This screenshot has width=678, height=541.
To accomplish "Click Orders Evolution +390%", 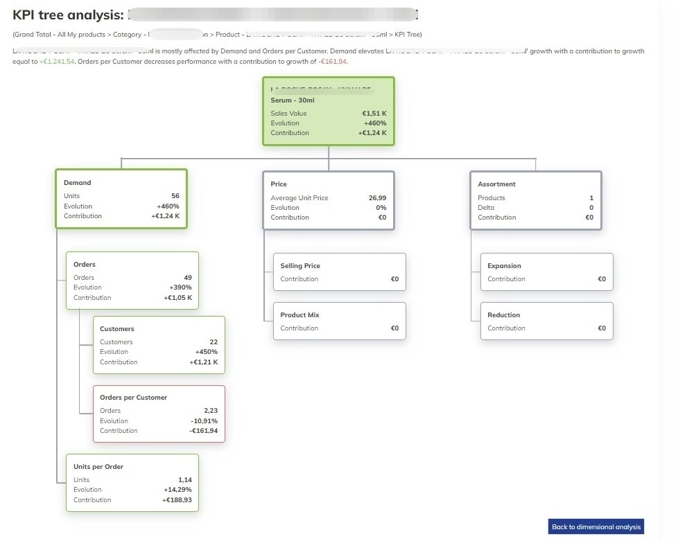I will (x=180, y=287).
